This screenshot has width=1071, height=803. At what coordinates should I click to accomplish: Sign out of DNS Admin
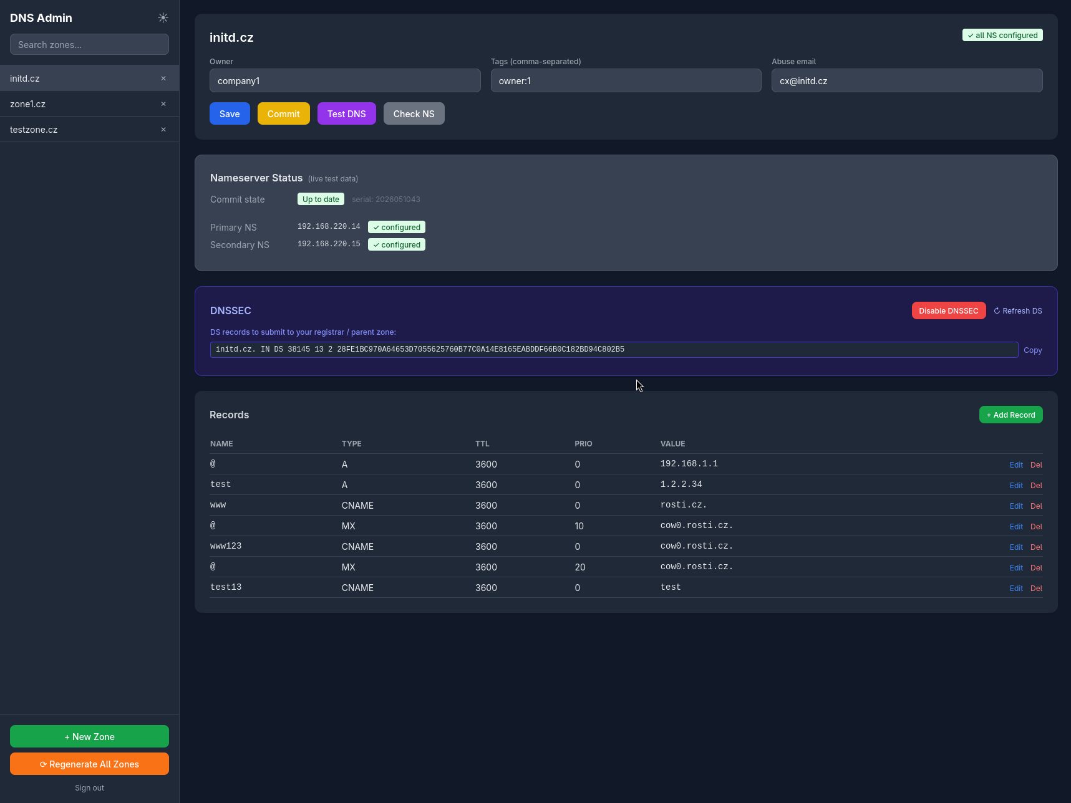pos(89,788)
